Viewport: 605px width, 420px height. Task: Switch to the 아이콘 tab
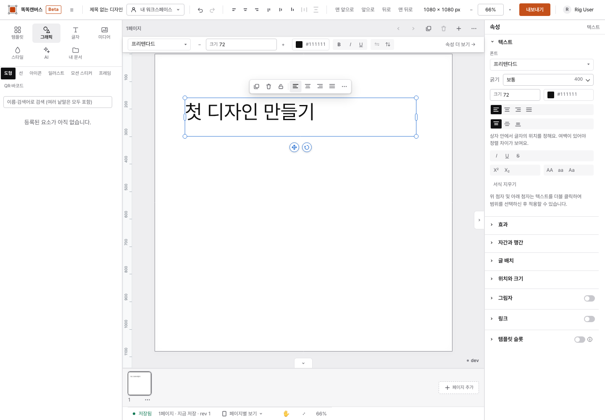(x=35, y=73)
